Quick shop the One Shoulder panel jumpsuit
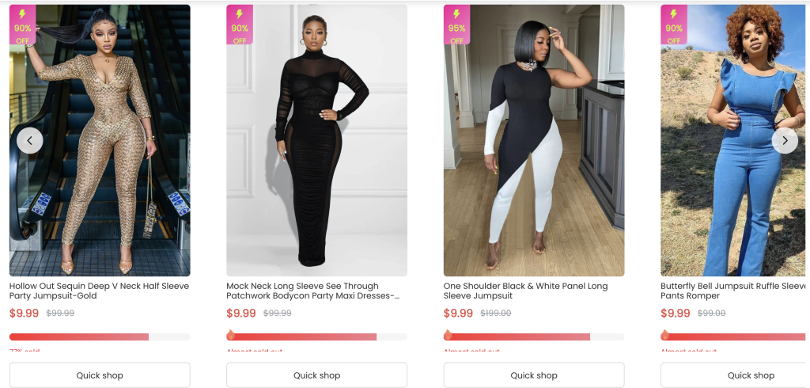The width and height of the screenshot is (810, 388). click(534, 375)
